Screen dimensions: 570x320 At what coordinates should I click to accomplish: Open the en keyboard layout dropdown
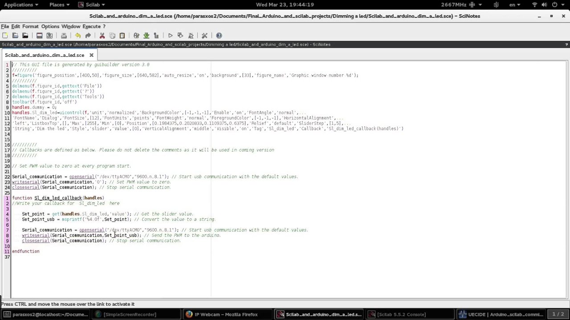(x=514, y=4)
